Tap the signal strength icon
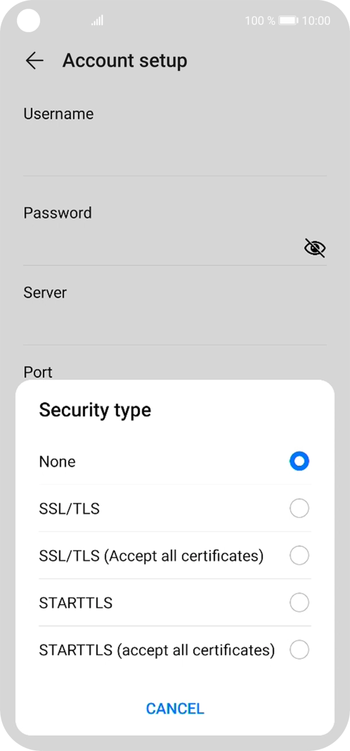The image size is (350, 751). pos(98,21)
